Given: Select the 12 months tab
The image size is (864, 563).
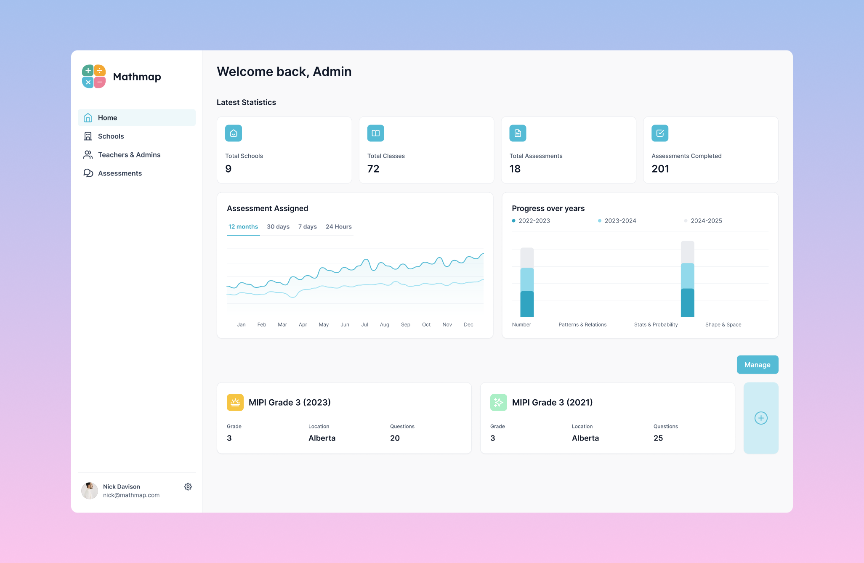Looking at the screenshot, I should click(x=243, y=227).
